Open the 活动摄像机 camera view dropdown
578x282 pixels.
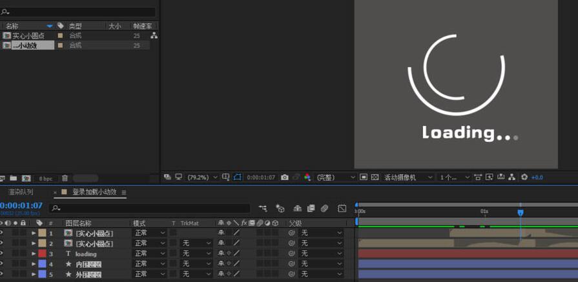pyautogui.click(x=409, y=177)
